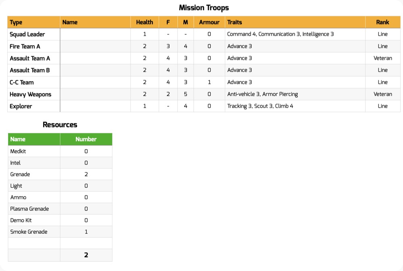The width and height of the screenshot is (403, 271).
Task: Select the Rank column header
Action: click(383, 22)
